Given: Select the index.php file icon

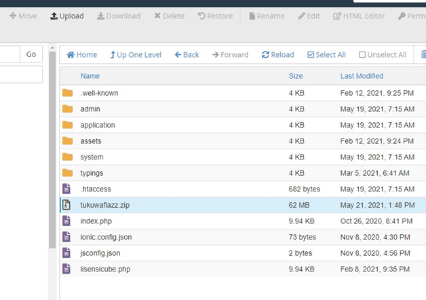Looking at the screenshot, I should pyautogui.click(x=66, y=221).
